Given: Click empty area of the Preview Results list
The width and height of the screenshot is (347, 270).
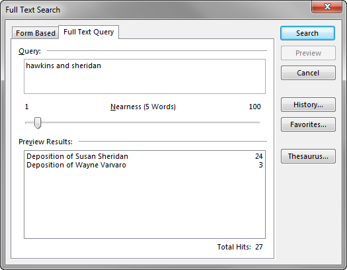Looking at the screenshot, I should click(x=145, y=204).
